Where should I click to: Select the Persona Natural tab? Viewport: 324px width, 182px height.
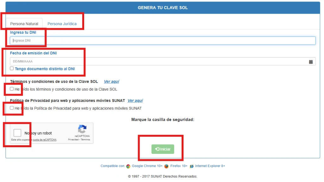pos(24,24)
